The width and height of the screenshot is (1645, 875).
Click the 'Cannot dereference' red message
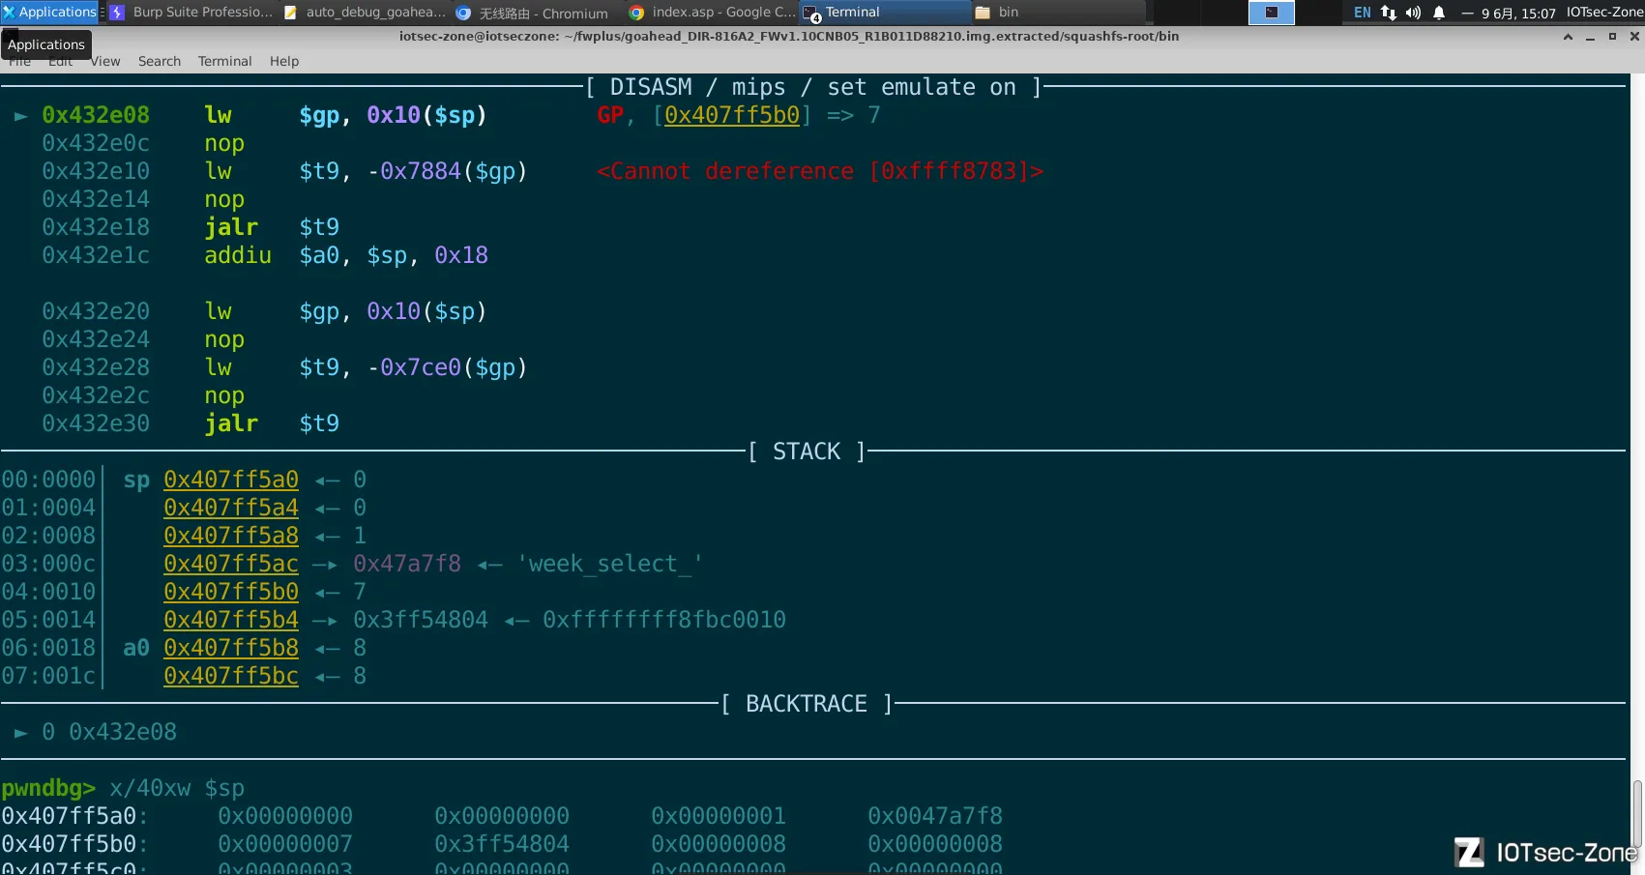pyautogui.click(x=820, y=171)
